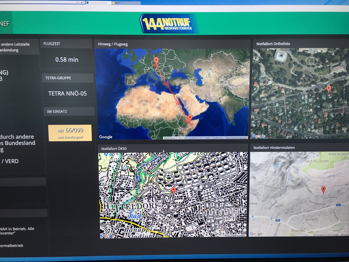349x262 pixels.
Task: Click the Wahlberggasse street label
Action: click(272, 187)
